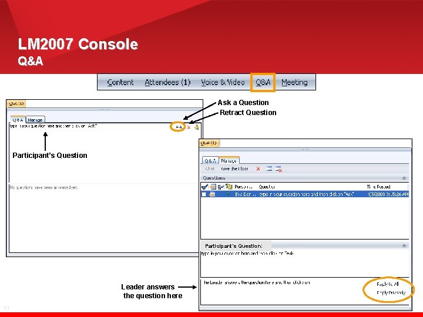Viewport: 423px width, 317px height.
Task: Click the list-with-red-X icon in Manage toolbar
Action: [278, 169]
